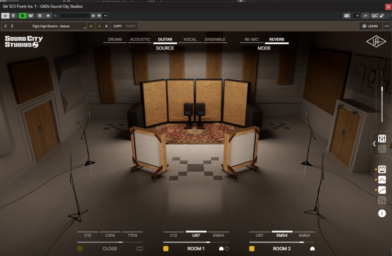Select the U67 mic for ROOM 1
This screenshot has width=392, height=256.
pos(196,235)
